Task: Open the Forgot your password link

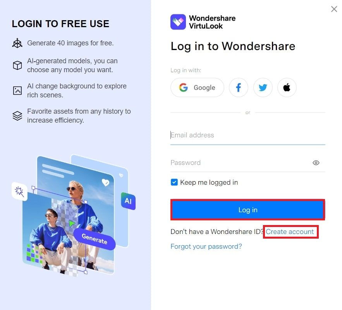Action: click(206, 246)
